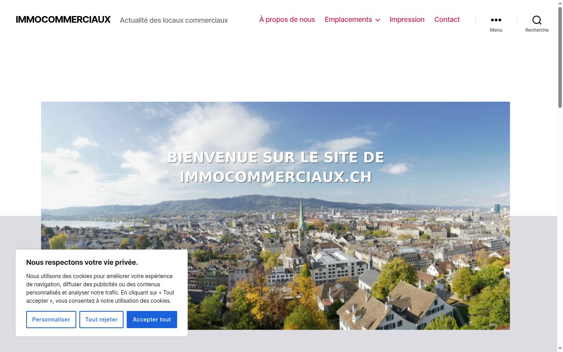Screen dimensions: 563x352
Task: Click the cookie notice paragraph text
Action: [x=100, y=288]
